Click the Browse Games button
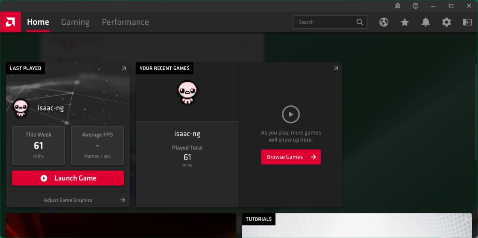Screen dimensions: 478x238 (291, 157)
